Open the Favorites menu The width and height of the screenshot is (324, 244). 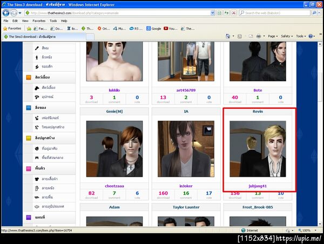[x=39, y=21]
